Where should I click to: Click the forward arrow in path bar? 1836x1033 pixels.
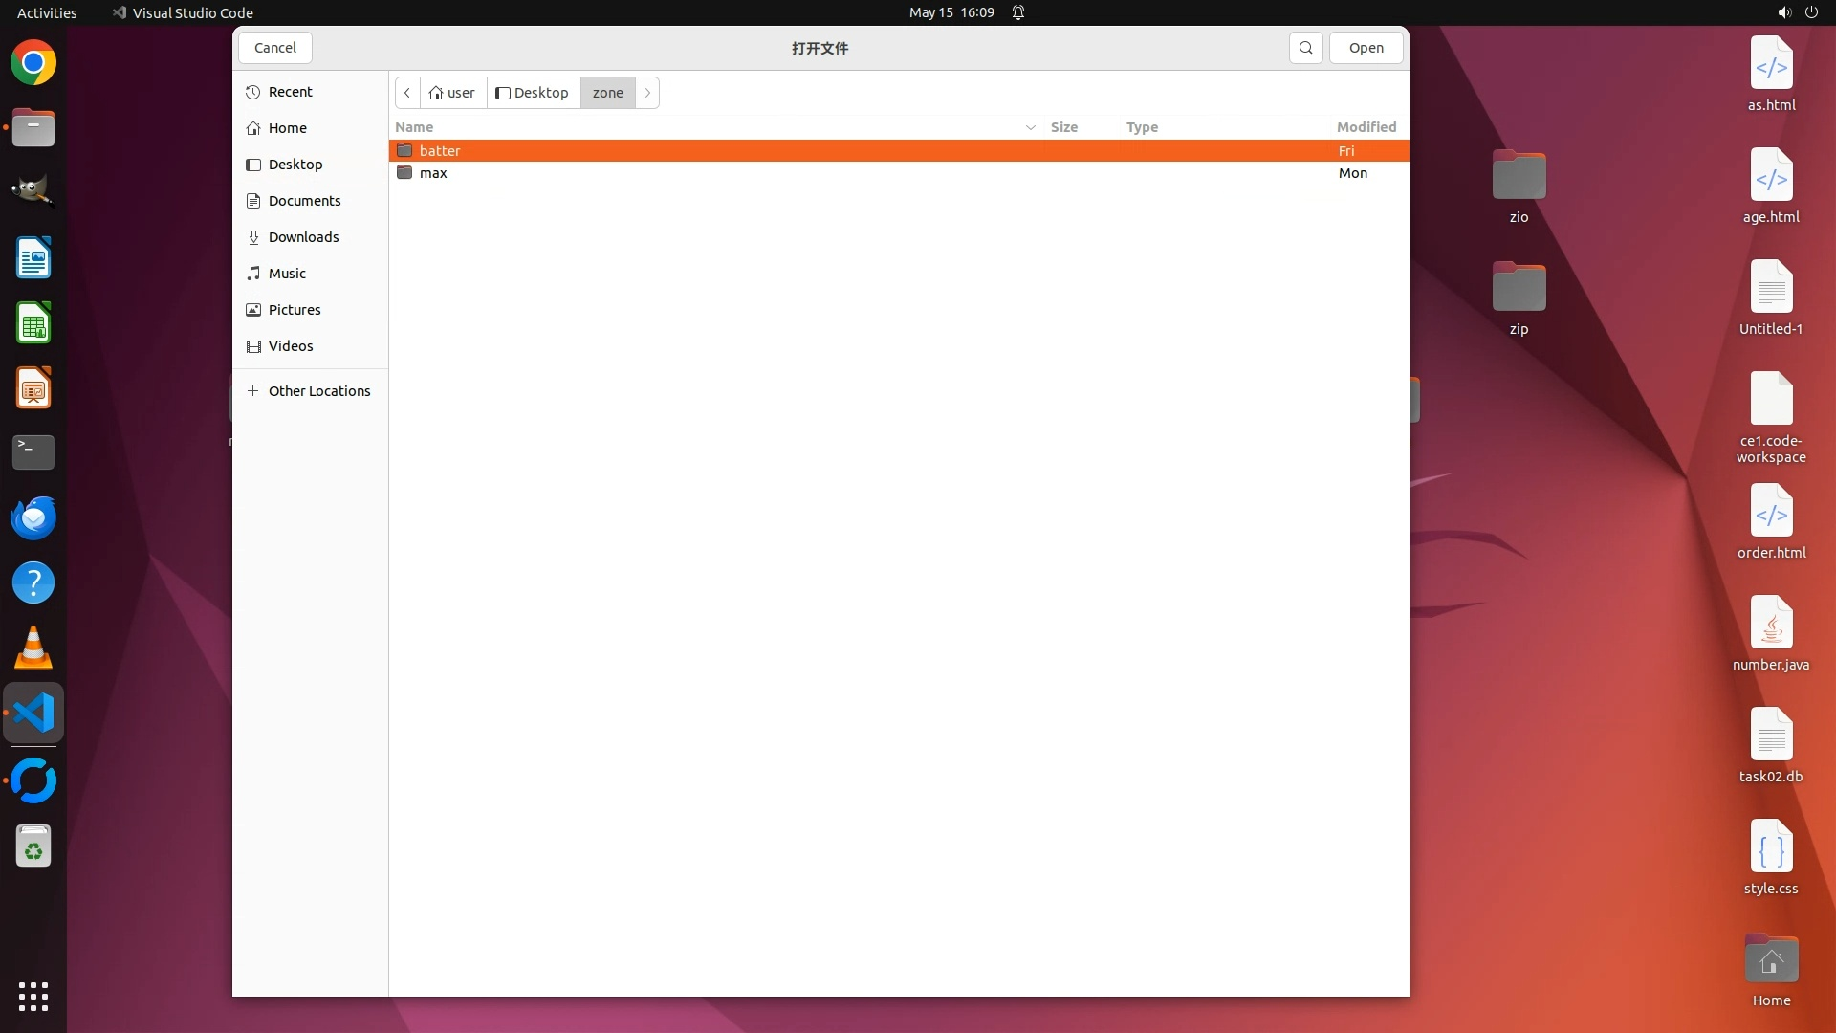pos(647,93)
